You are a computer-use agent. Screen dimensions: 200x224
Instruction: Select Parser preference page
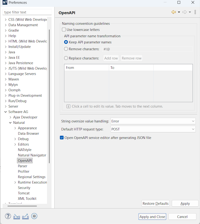(22, 166)
